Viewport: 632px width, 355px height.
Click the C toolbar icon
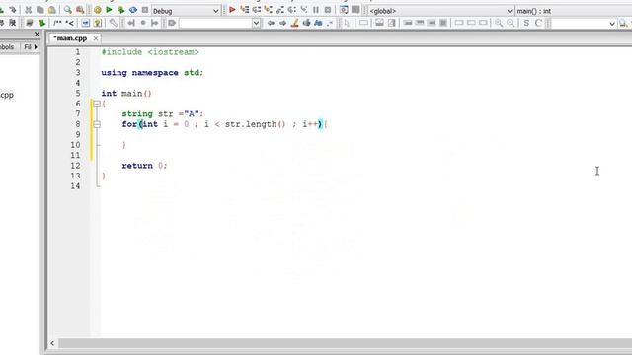point(538,23)
